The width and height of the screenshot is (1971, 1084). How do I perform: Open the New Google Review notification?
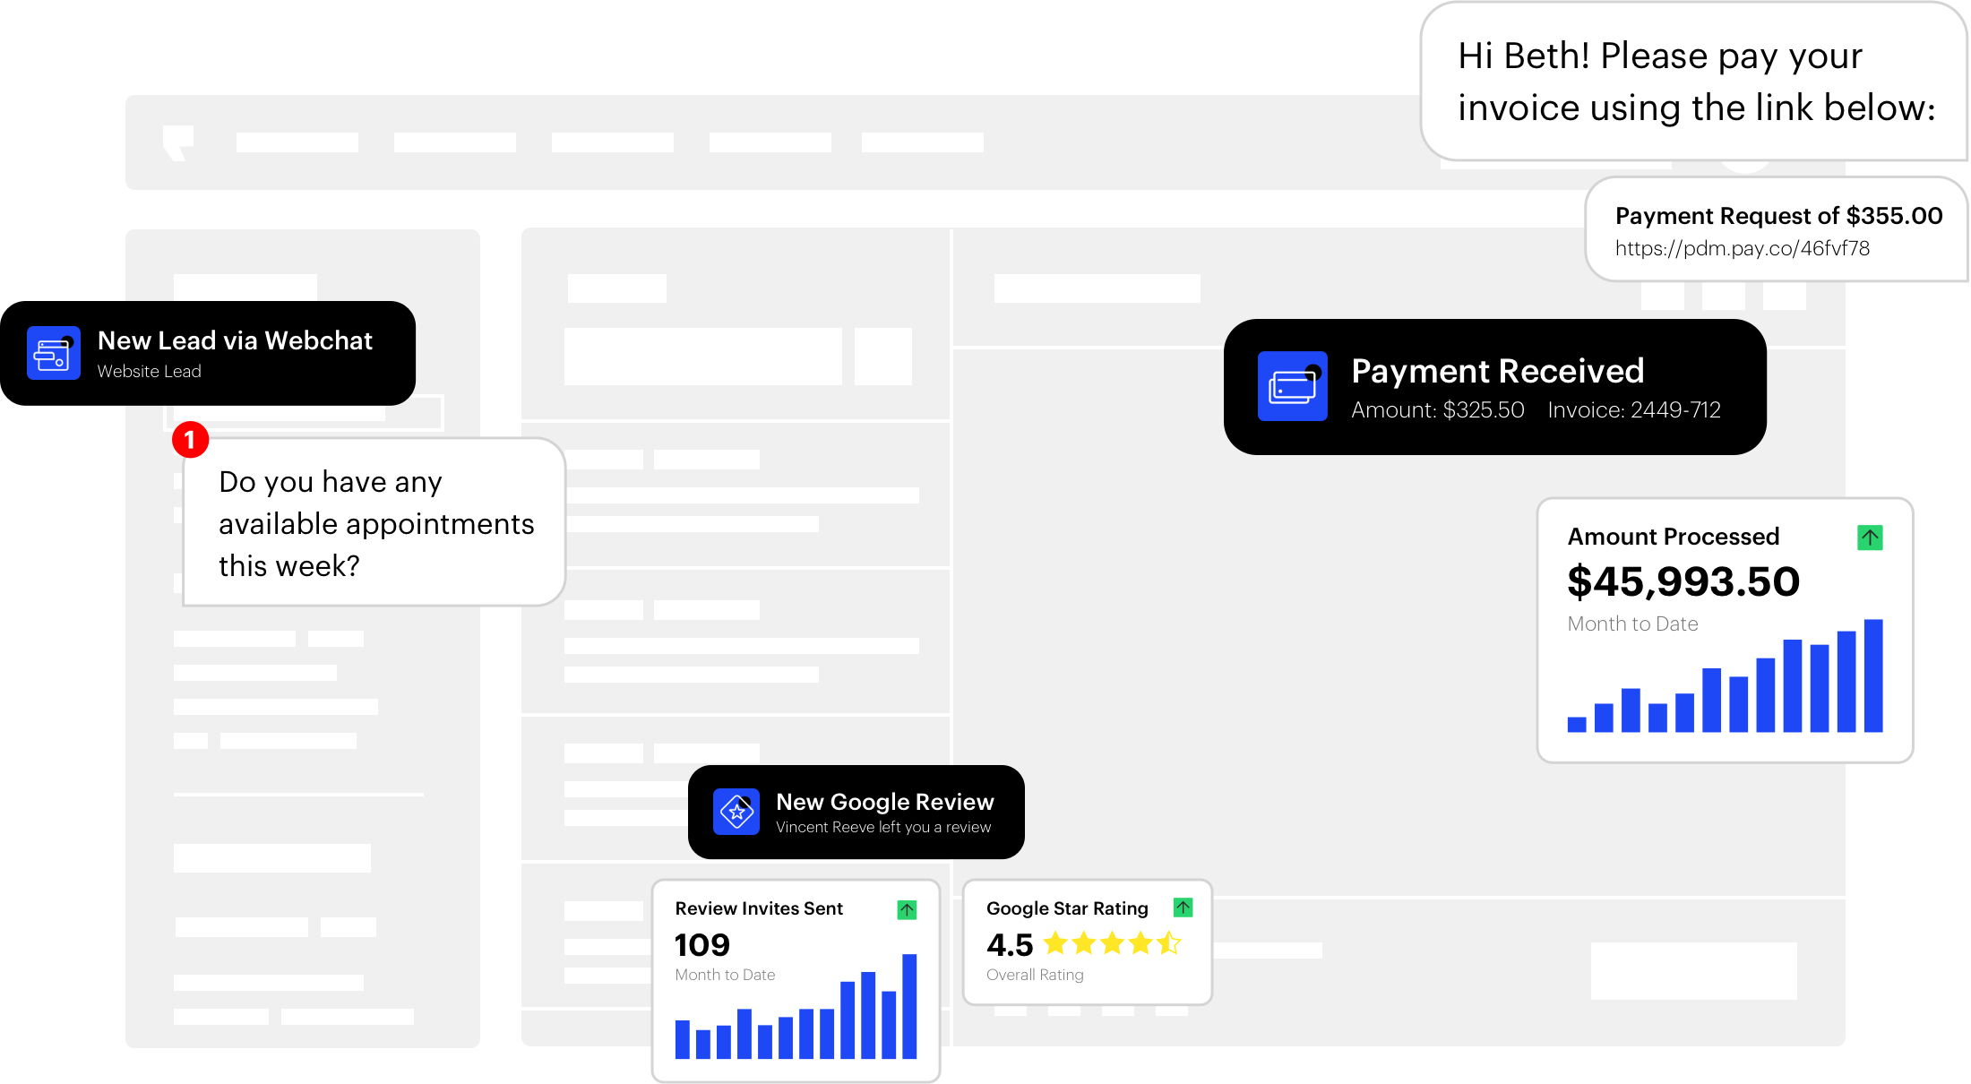pyautogui.click(x=884, y=802)
